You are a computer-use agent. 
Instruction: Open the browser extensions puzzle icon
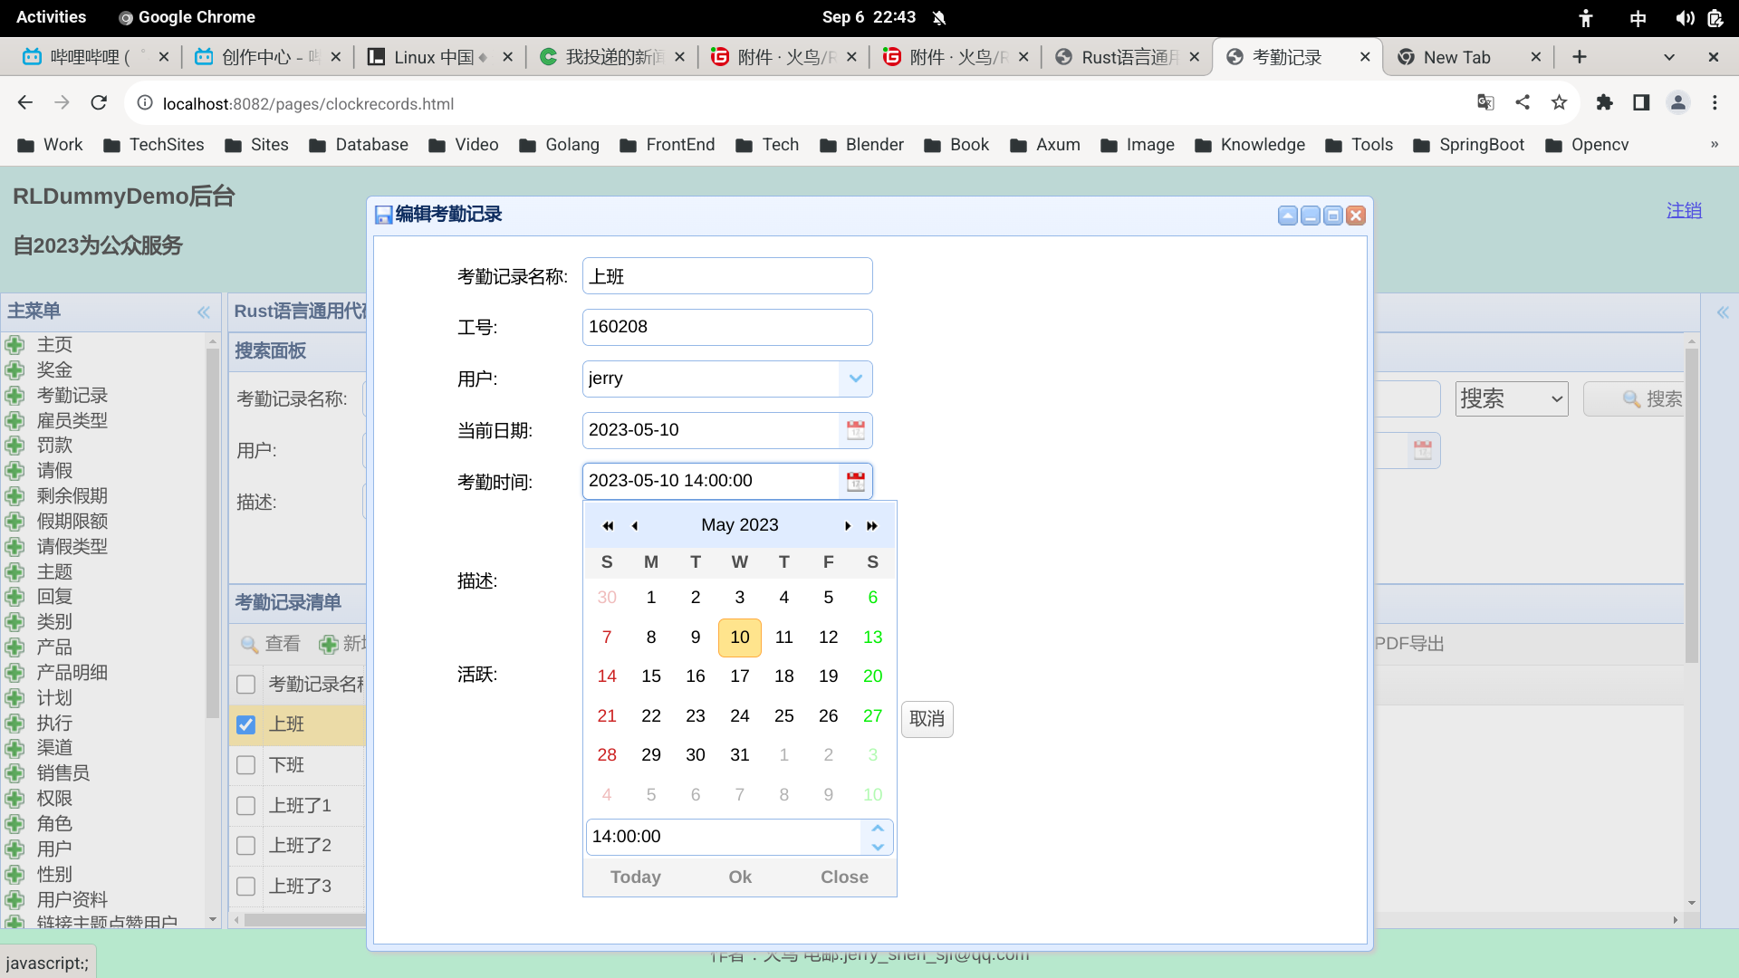[x=1605, y=103]
